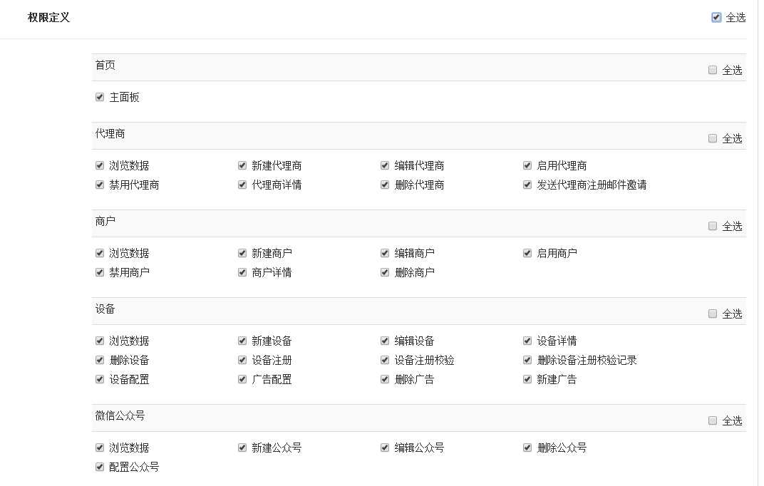The height and width of the screenshot is (486, 764).
Task: Uncheck the 新建代理商 permission
Action: coord(242,165)
